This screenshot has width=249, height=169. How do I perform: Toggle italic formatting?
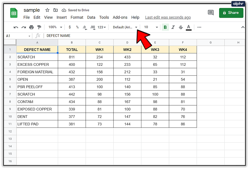point(173,27)
